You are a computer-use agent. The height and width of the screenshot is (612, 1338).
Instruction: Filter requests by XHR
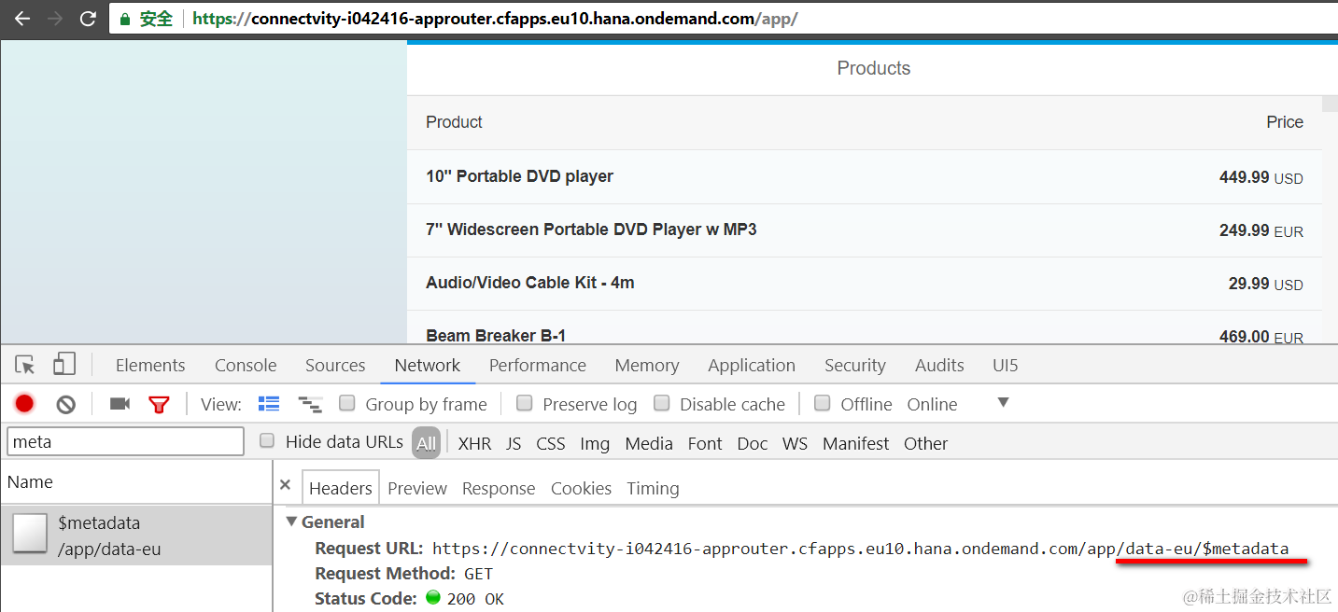point(474,443)
